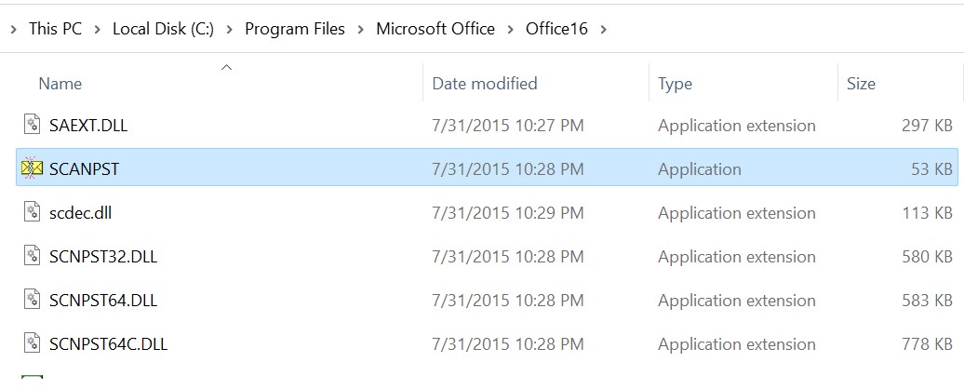Click the 113 KB size value
The image size is (964, 389).
927,213
